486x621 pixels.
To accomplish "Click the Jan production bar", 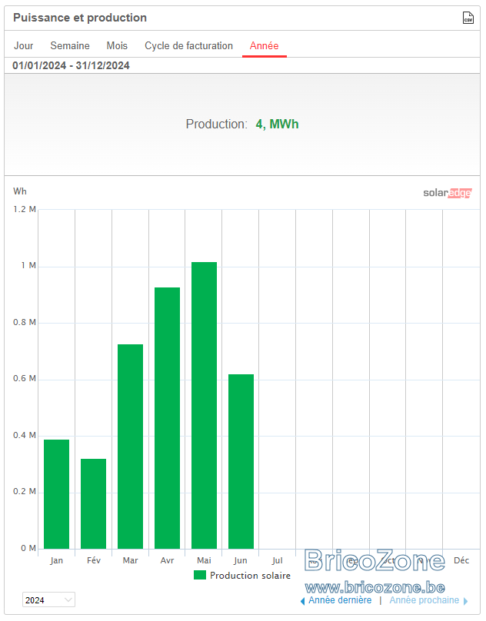I will click(x=56, y=494).
